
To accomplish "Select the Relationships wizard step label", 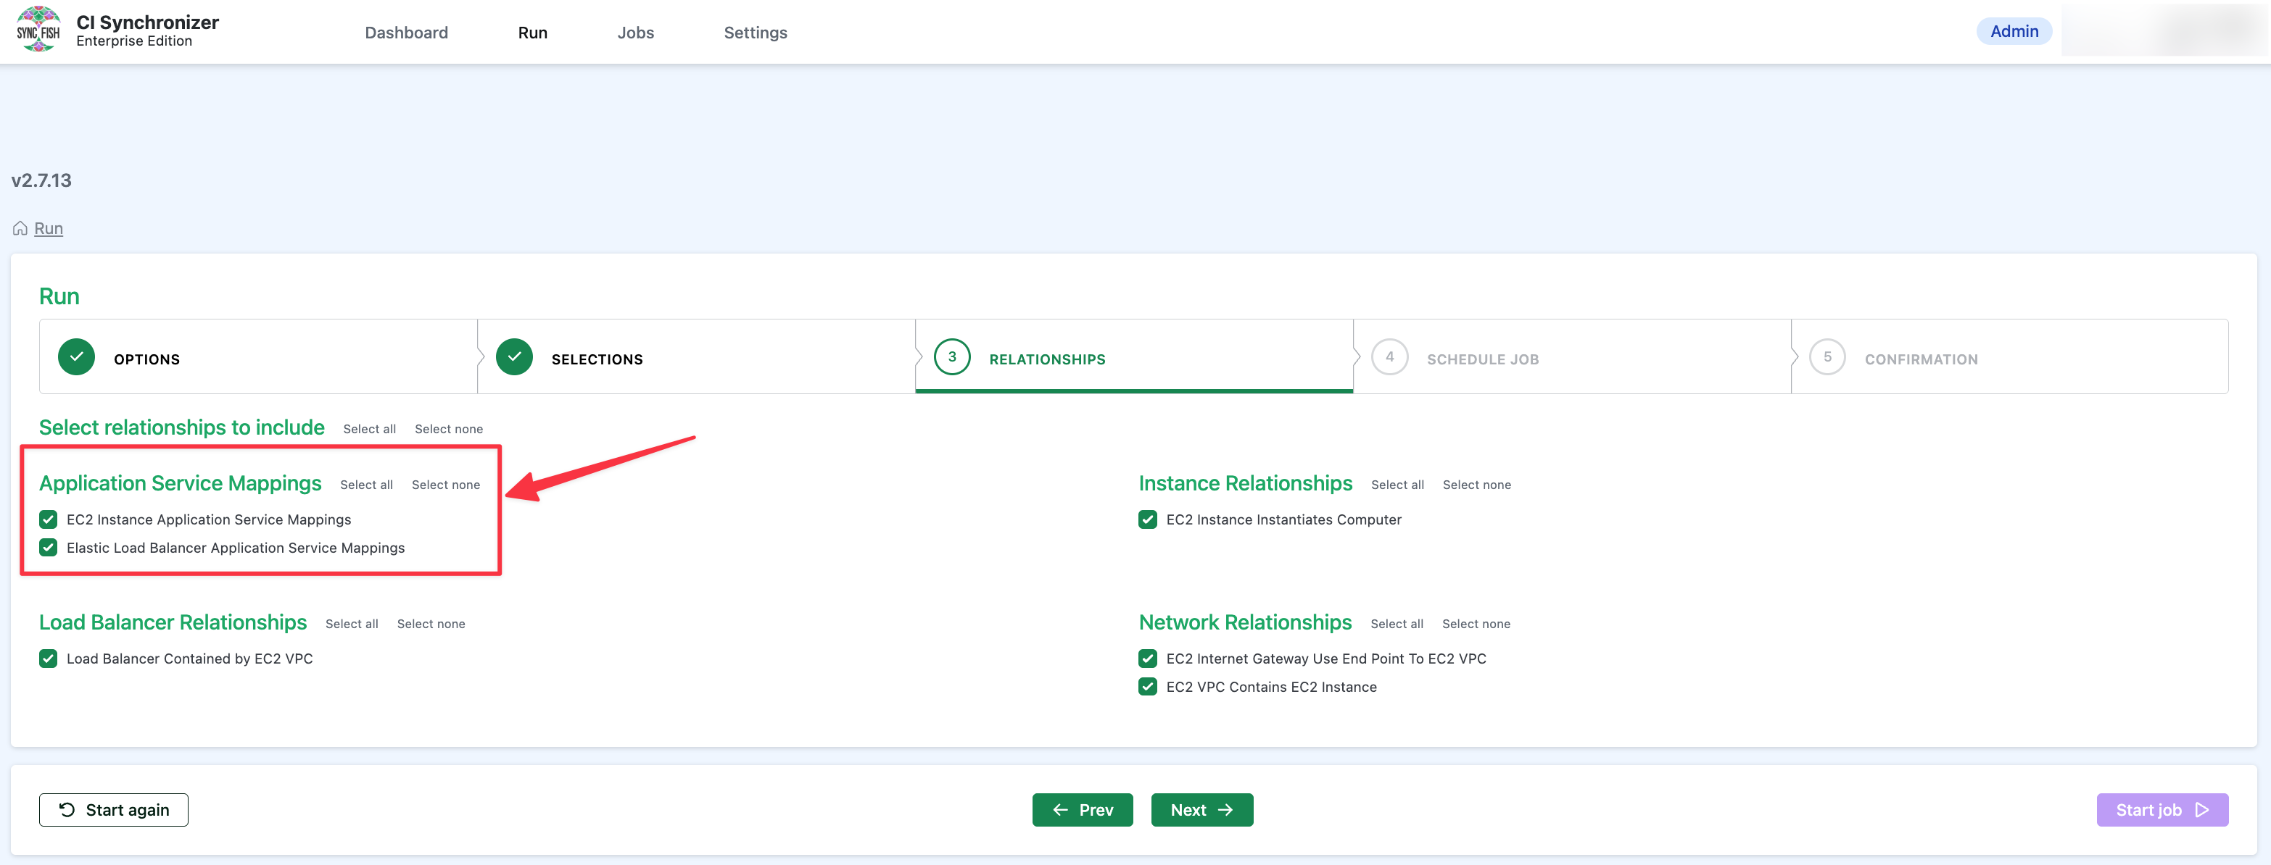I will pos(1046,359).
